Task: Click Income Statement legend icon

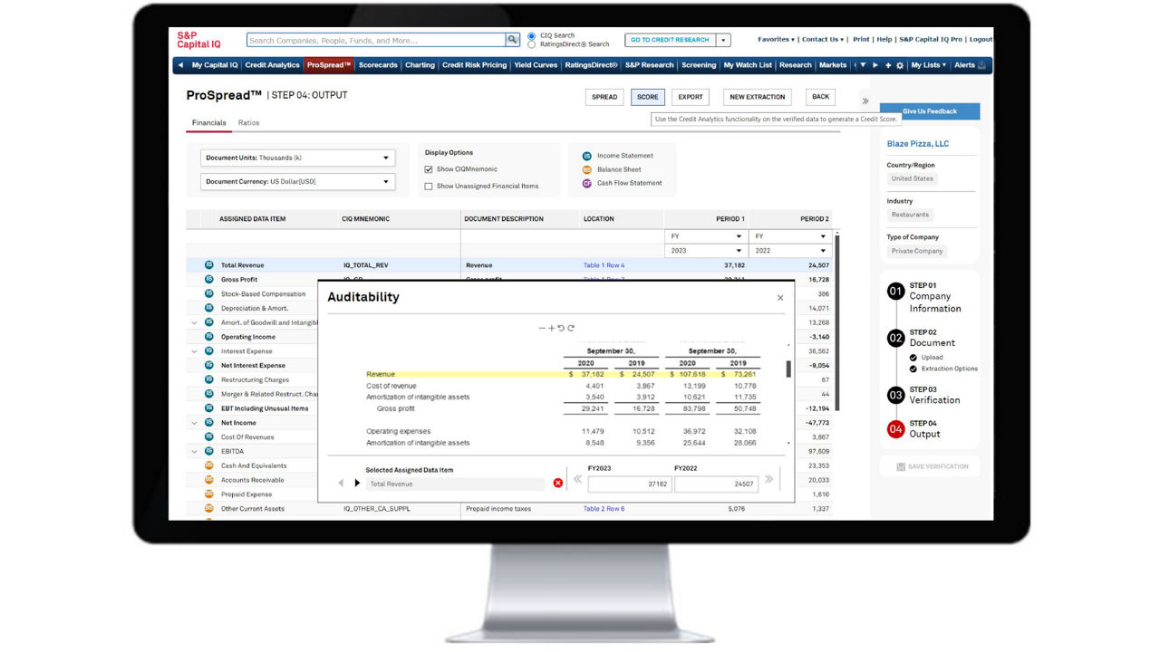Action: 587,156
